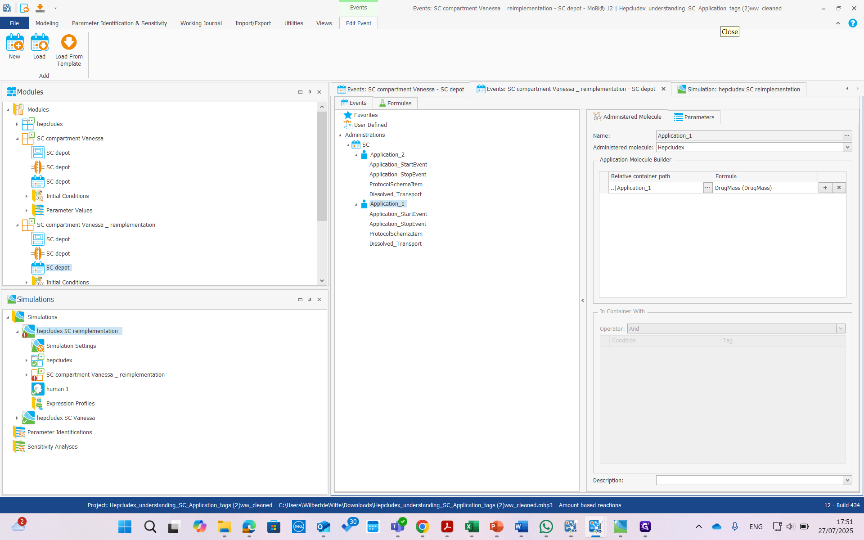864x540 pixels.
Task: Open the Parameter Identification & Sensitivity menu
Action: click(119, 23)
